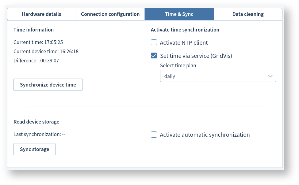This screenshot has height=185, width=299.
Task: Click the Sync storage button
Action: (34, 149)
